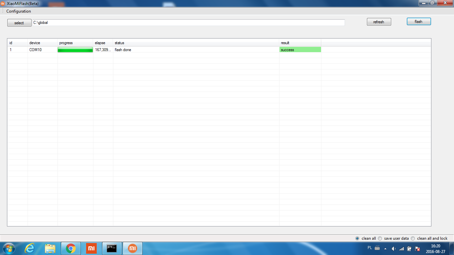Viewport: 454px width, 255px height.
Task: Open File Explorer from the taskbar
Action: click(x=50, y=248)
